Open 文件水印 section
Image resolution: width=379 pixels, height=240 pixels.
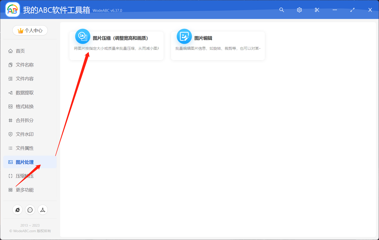(x=30, y=134)
